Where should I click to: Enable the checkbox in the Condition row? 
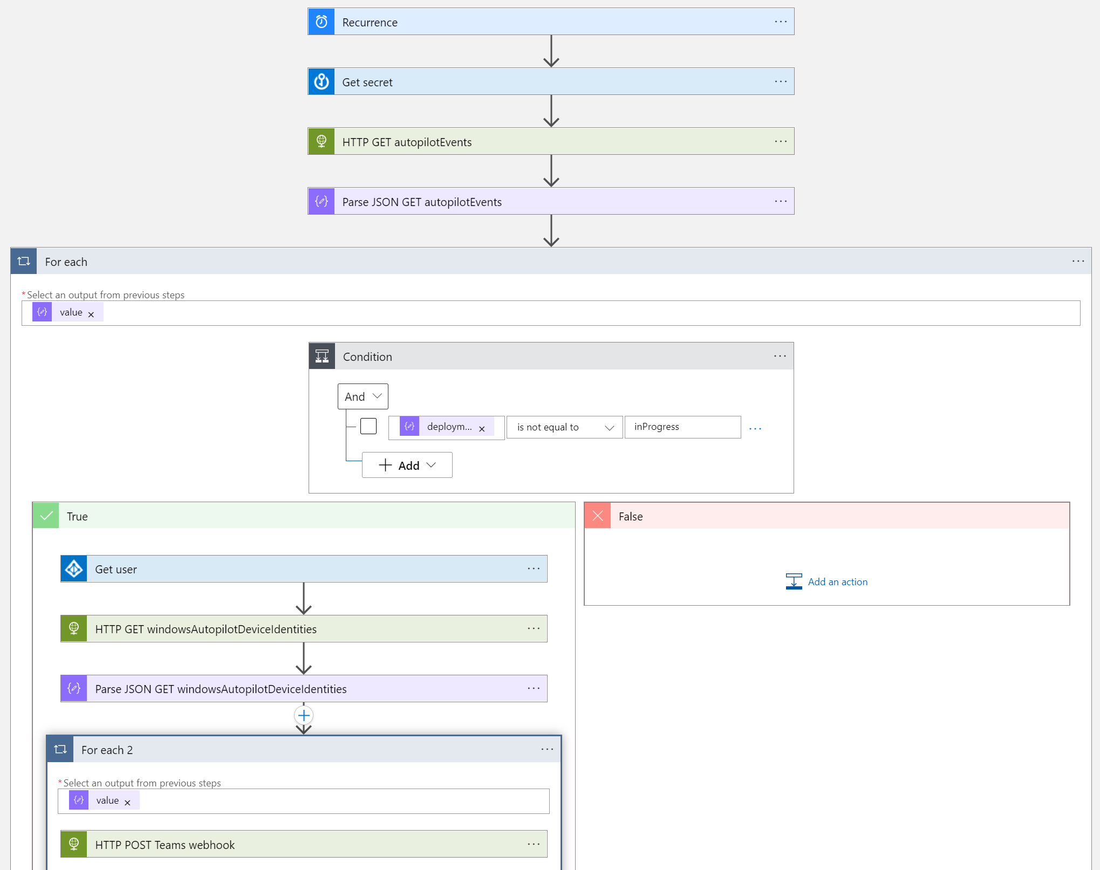[368, 426]
